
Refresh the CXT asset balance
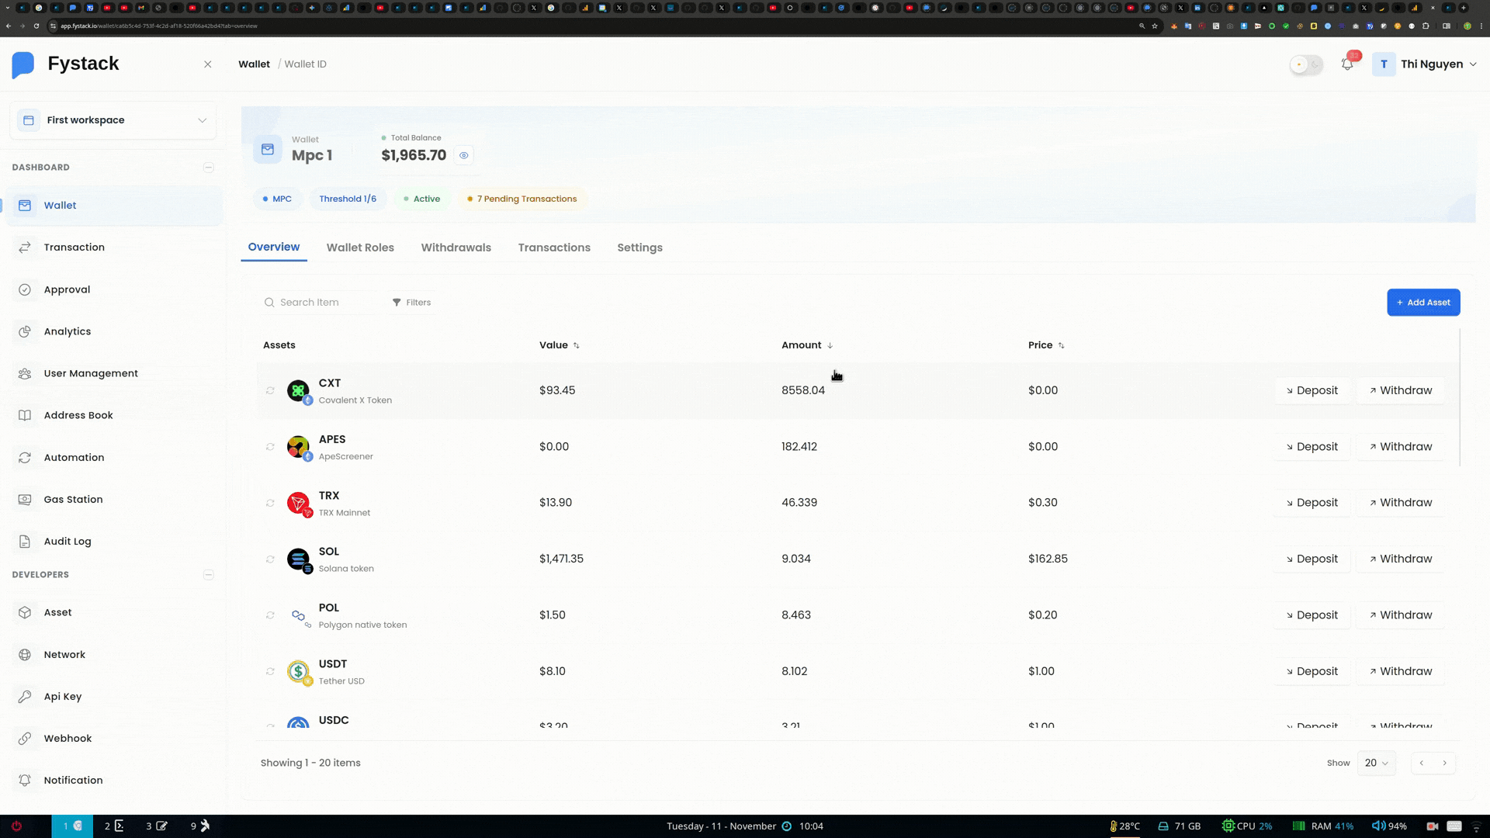tap(270, 390)
